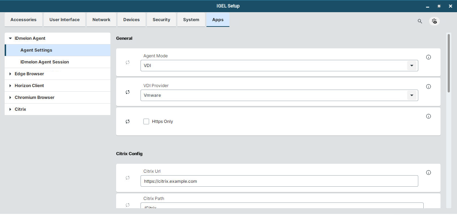The width and height of the screenshot is (457, 215).
Task: Show info for Agent Mode
Action: point(428,57)
